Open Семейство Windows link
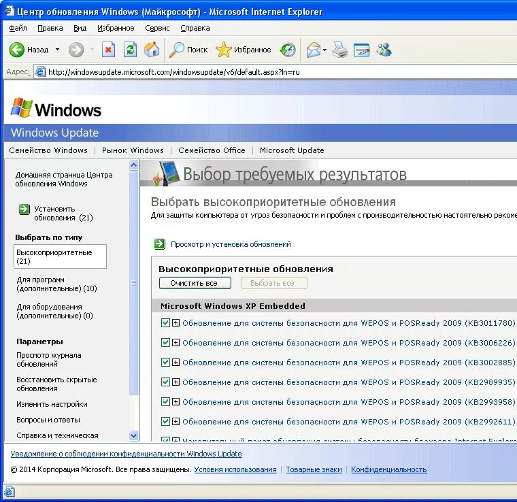The height and width of the screenshot is (502, 517). (x=48, y=150)
